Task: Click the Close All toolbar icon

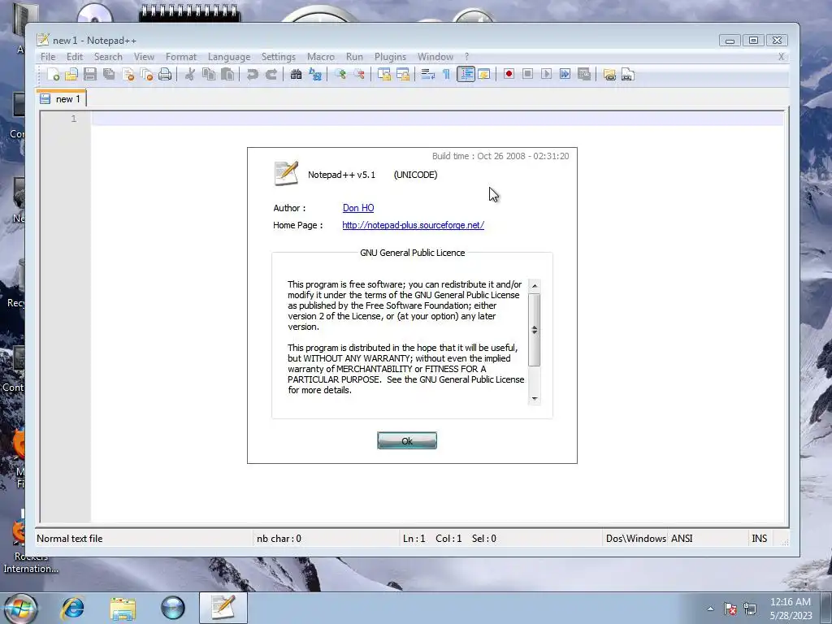Action: point(146,74)
